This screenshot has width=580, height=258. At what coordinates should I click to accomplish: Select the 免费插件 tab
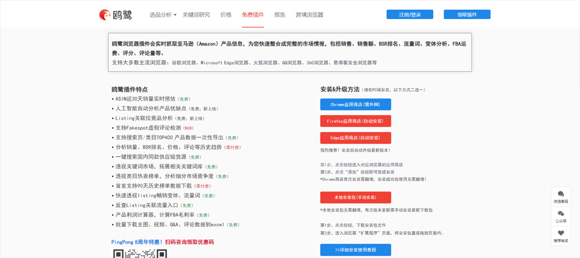tap(253, 15)
